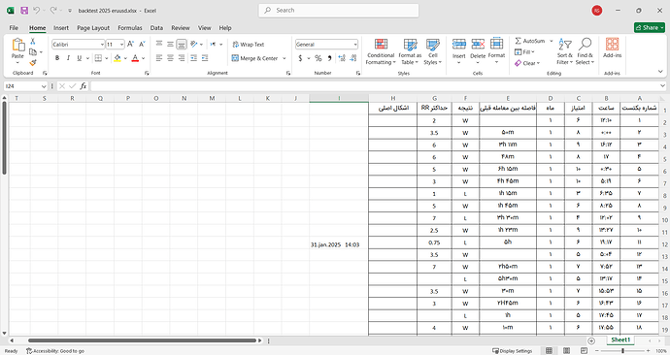670x355 pixels.
Task: Switch to the Page Layout tab
Action: [x=93, y=28]
